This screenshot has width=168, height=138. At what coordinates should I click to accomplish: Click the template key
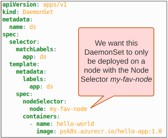point(23,64)
